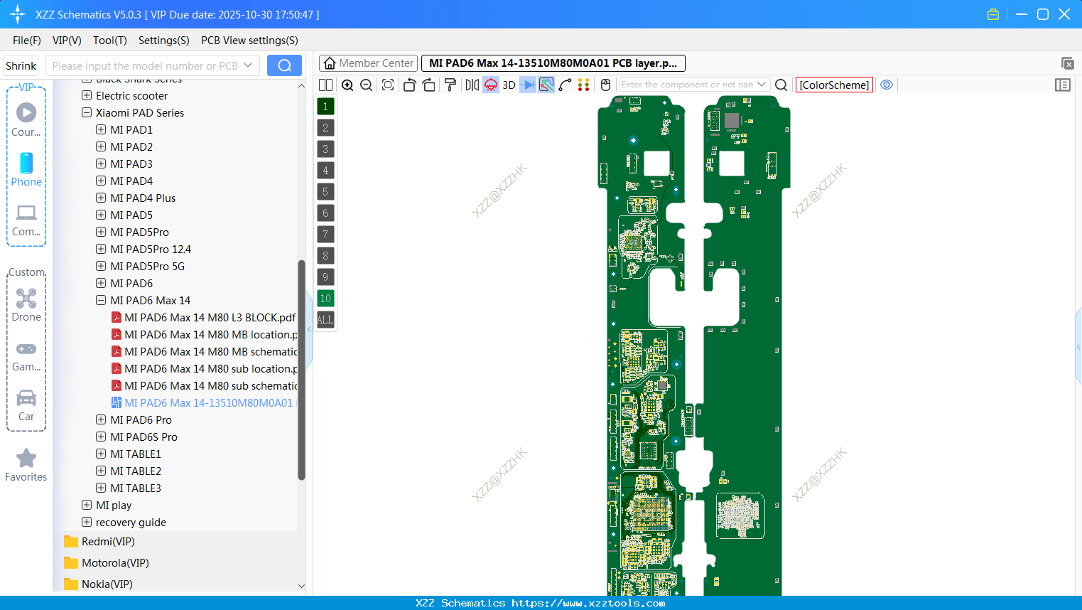Mirror flip the PCB view
This screenshot has width=1082, height=610.
click(x=472, y=85)
